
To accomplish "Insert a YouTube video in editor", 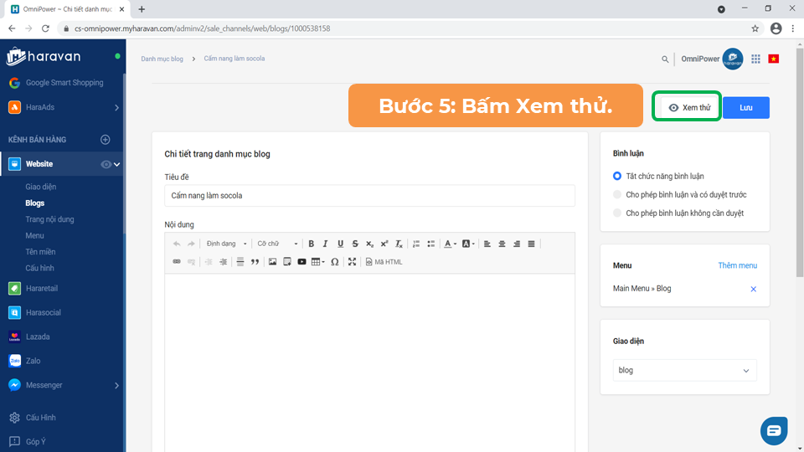I will (x=301, y=262).
